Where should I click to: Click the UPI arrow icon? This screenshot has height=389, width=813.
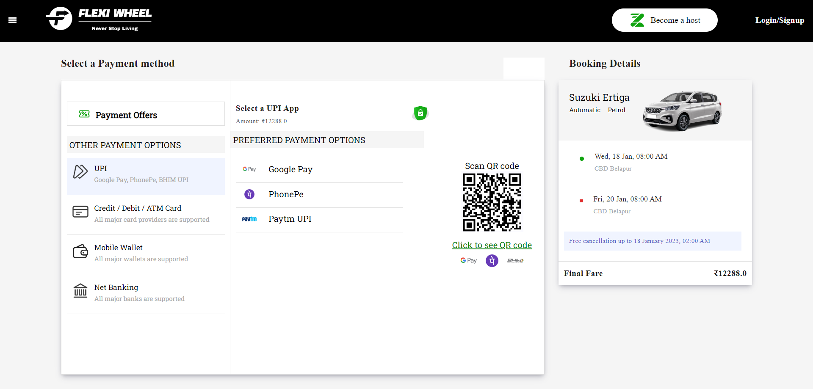[x=80, y=171]
